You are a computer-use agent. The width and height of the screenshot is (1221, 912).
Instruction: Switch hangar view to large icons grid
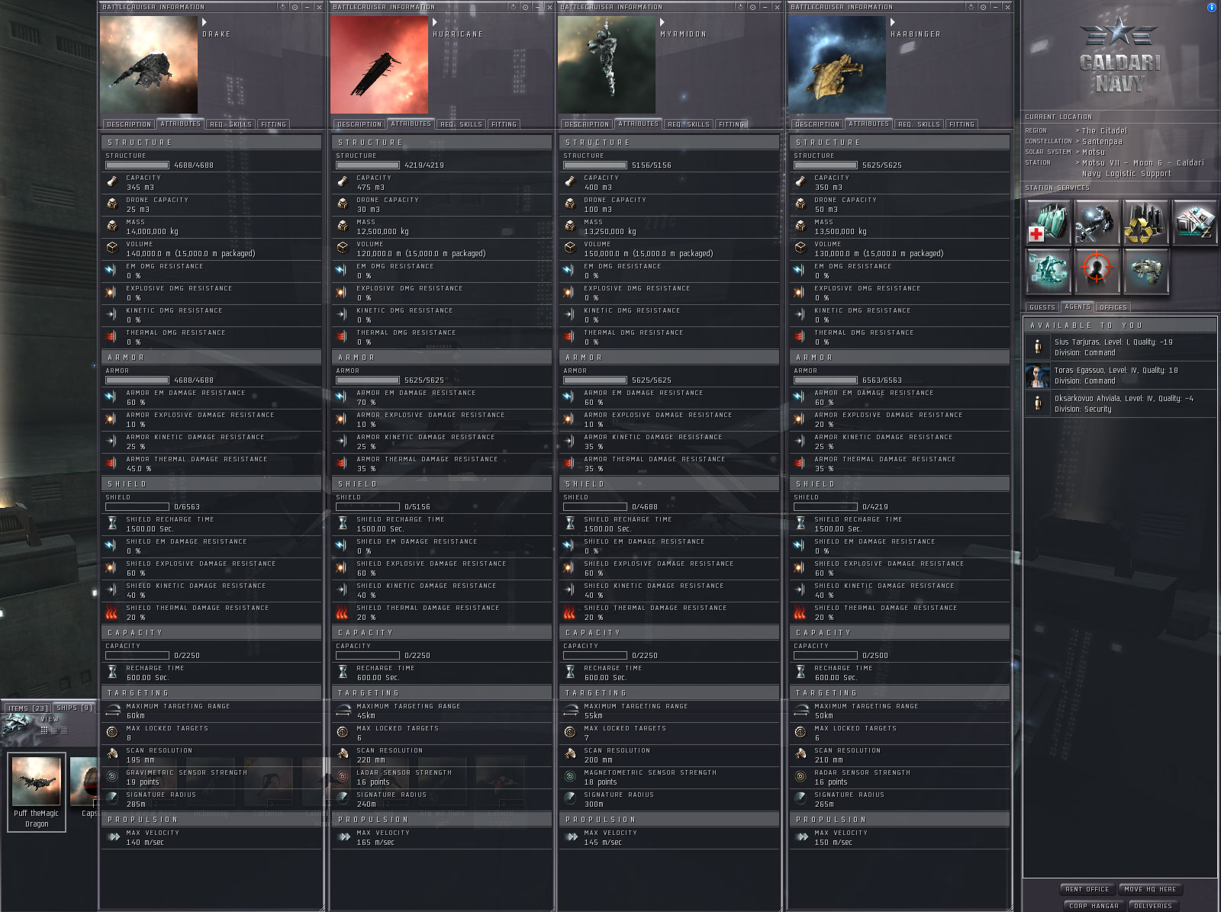44,730
